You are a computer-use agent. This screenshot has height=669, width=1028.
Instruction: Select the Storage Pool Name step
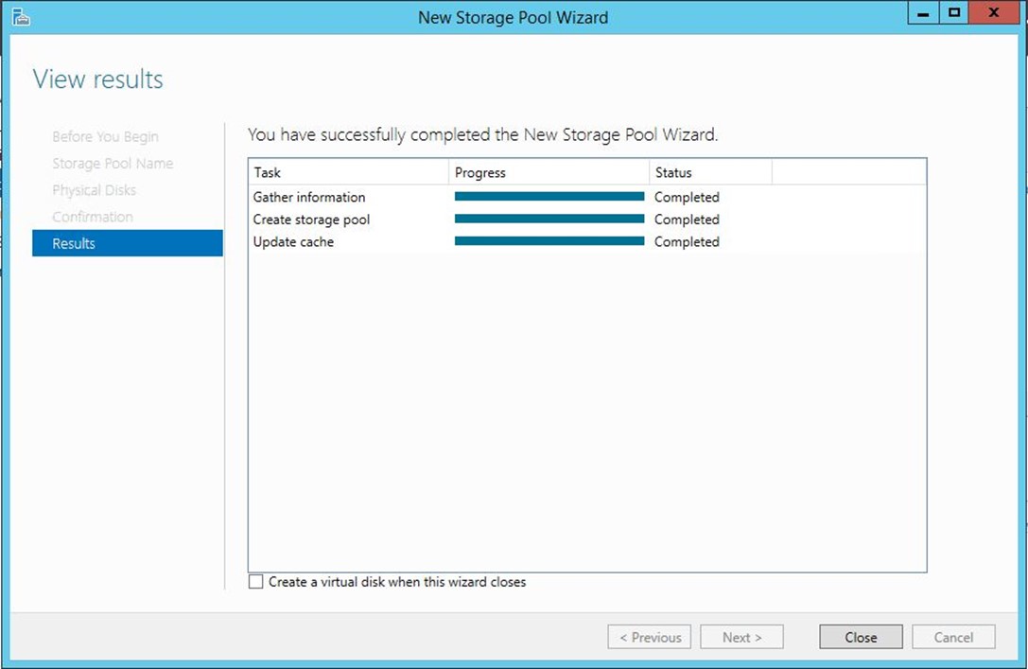pyautogui.click(x=113, y=164)
